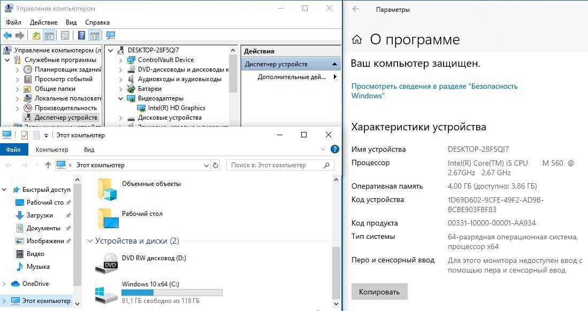This screenshot has width=588, height=311.
Task: Click the back arrow in Computer Management toolbar
Action: coord(7,36)
